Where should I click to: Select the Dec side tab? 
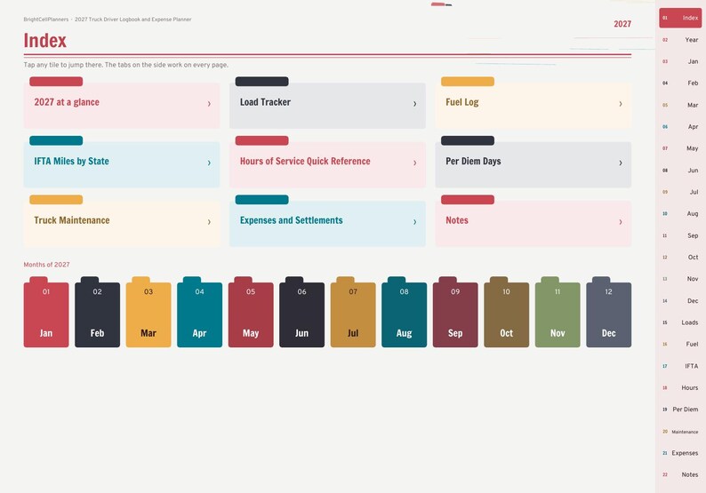tap(680, 300)
